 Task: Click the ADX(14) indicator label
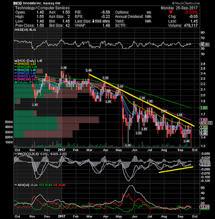23,185
